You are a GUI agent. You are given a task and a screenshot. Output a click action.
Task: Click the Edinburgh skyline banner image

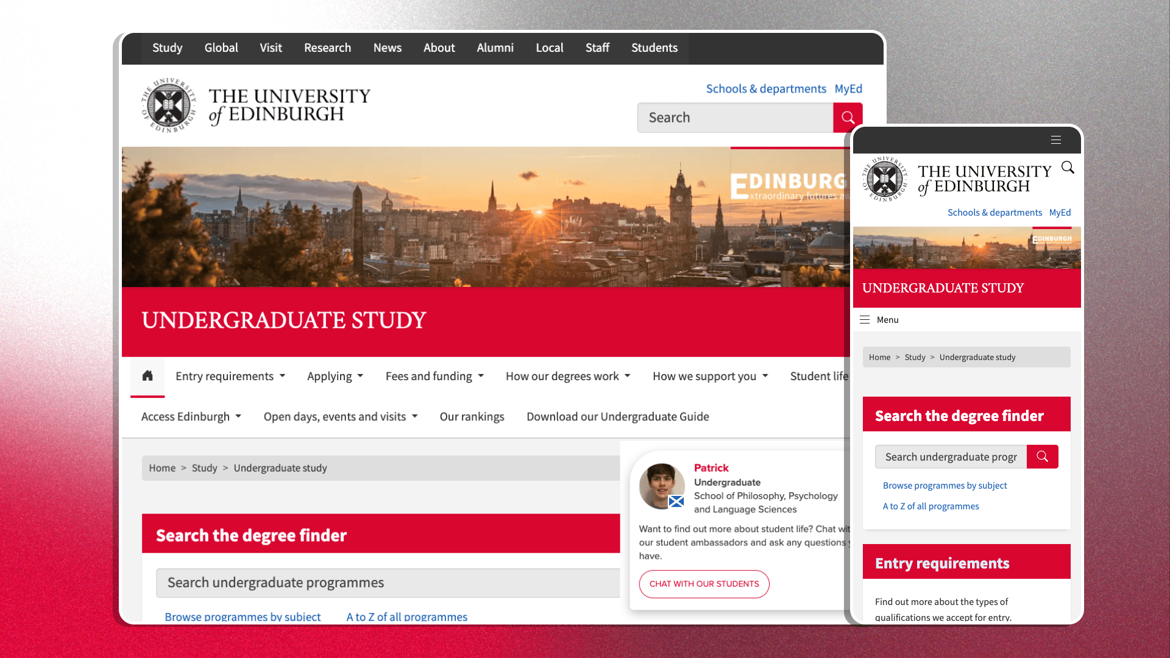coord(486,217)
